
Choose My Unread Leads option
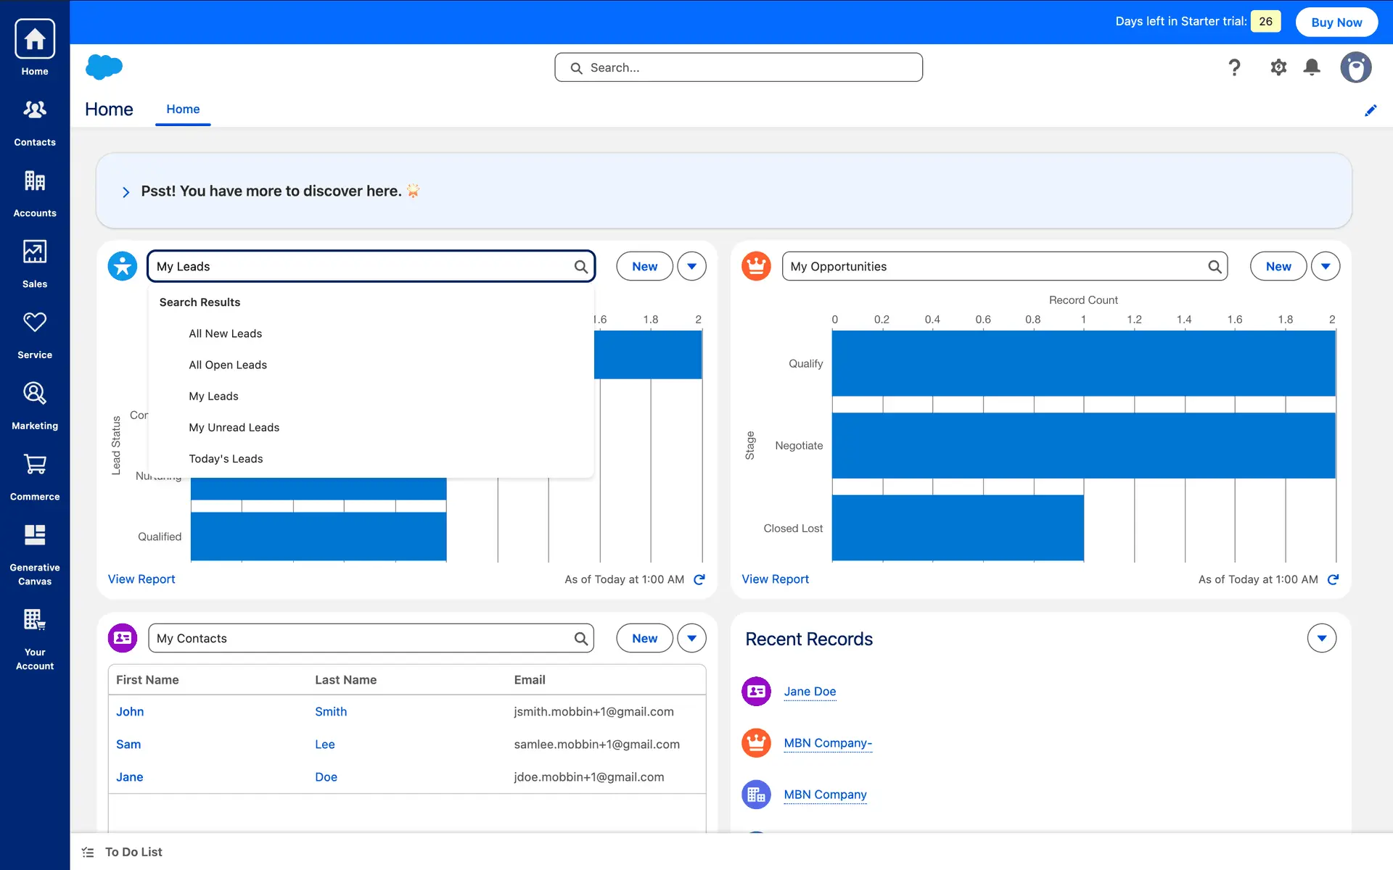tap(234, 428)
